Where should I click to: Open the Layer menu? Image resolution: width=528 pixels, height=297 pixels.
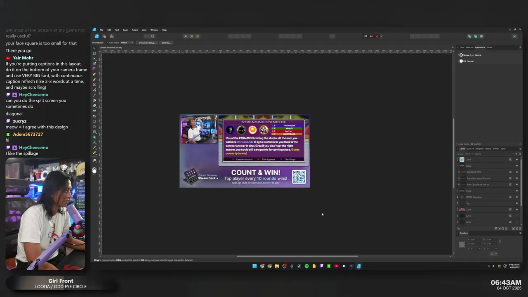click(125, 30)
